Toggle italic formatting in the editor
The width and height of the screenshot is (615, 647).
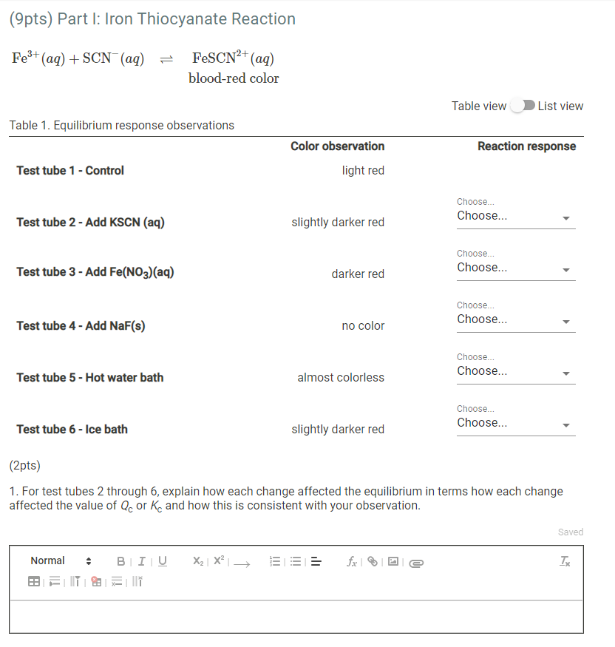click(141, 561)
